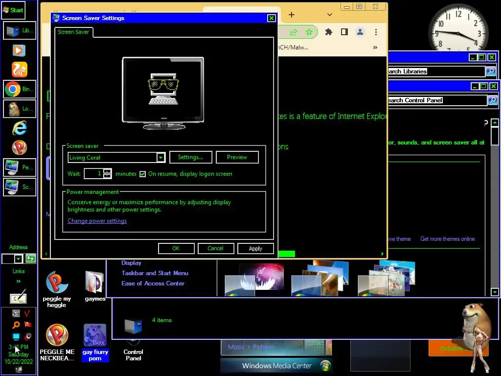
Task: Launch Internet Explorer from the taskbar
Action: tap(20, 128)
